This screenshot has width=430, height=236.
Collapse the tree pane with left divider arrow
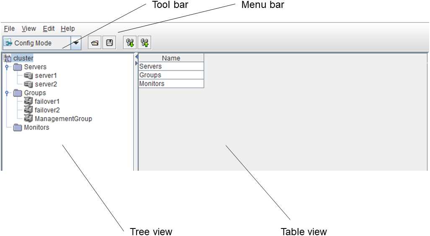click(136, 56)
